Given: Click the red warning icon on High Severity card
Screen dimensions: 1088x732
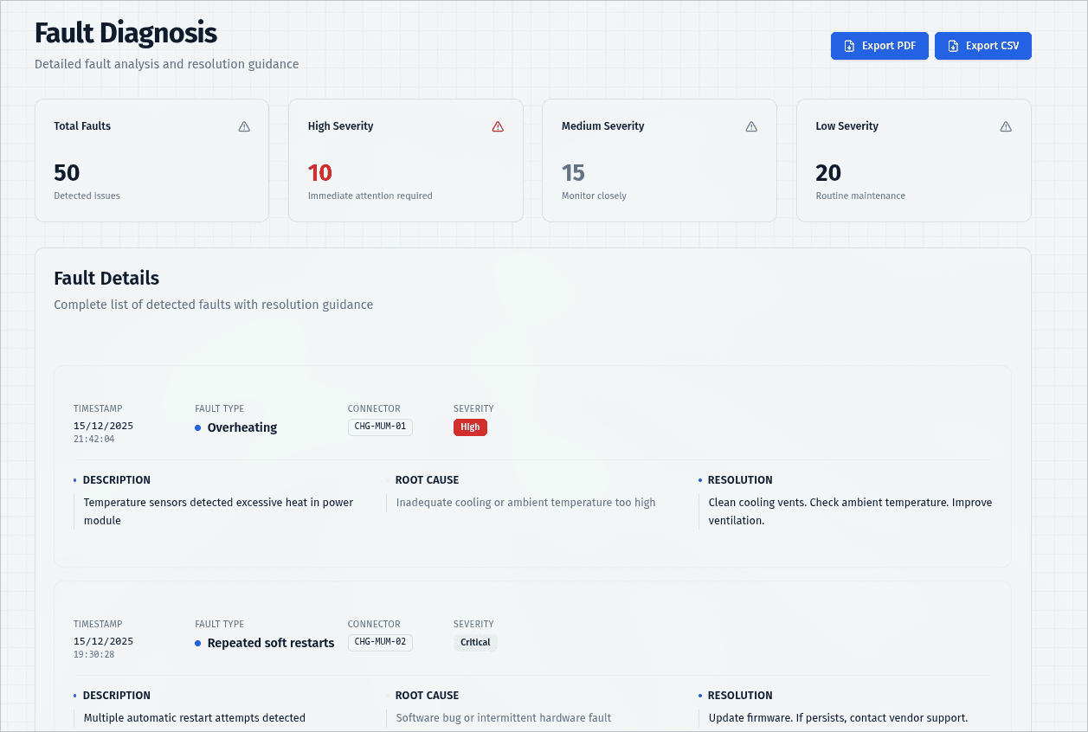Looking at the screenshot, I should [x=498, y=126].
